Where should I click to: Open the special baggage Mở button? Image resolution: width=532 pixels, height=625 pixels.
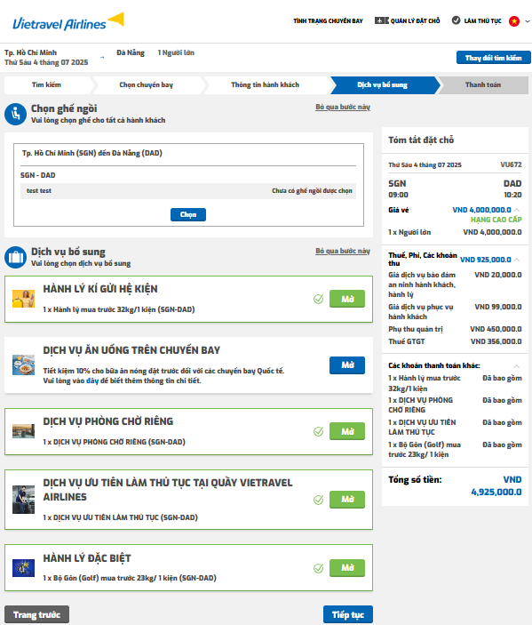pyautogui.click(x=347, y=567)
